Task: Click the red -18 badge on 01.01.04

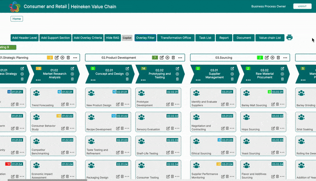Action: click(x=8, y=164)
